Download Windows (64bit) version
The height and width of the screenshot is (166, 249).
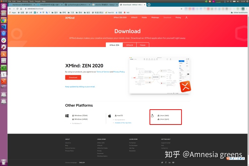point(80,119)
